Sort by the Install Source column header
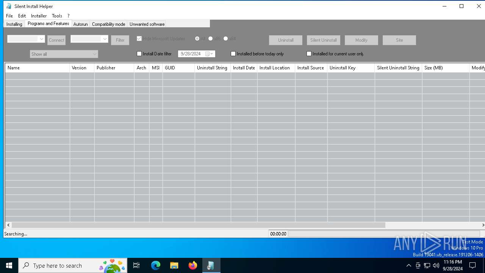The width and height of the screenshot is (485, 273). click(311, 68)
